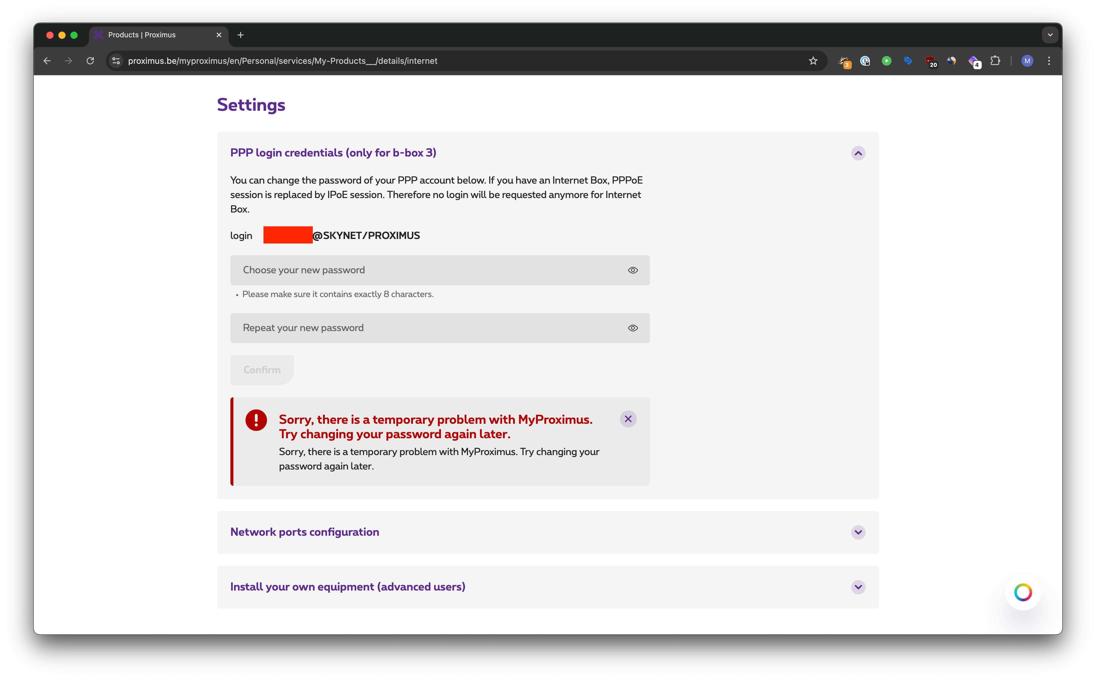Open the tab search dropdown arrow
The height and width of the screenshot is (679, 1096).
(1050, 35)
